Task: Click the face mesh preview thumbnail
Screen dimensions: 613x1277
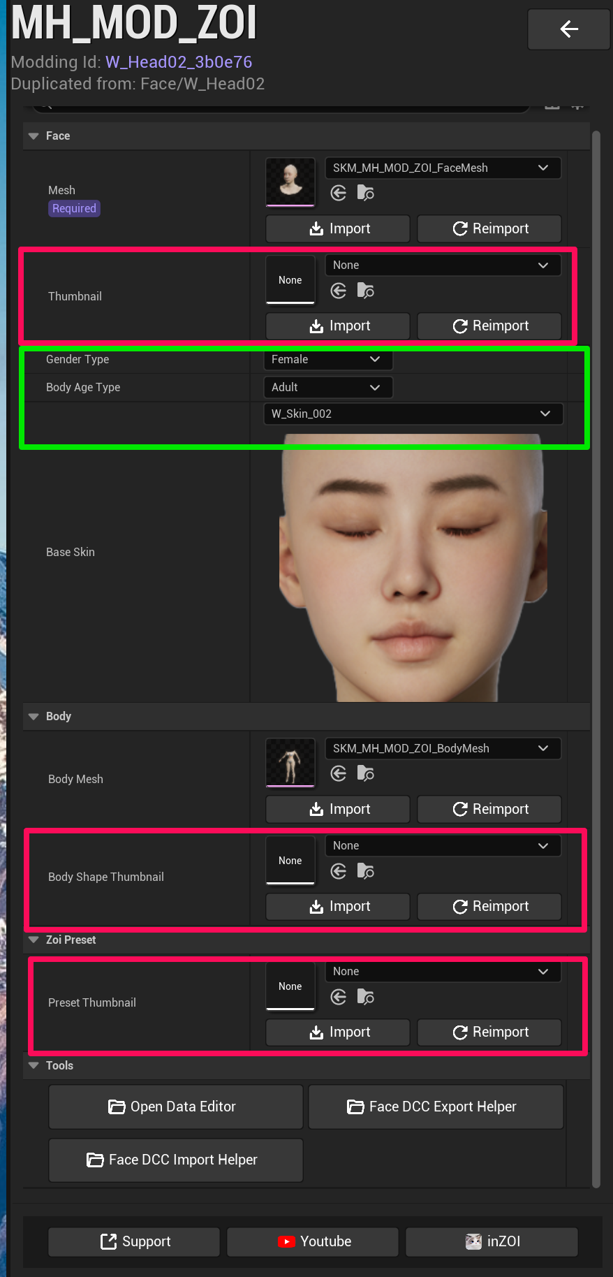Action: [x=290, y=182]
